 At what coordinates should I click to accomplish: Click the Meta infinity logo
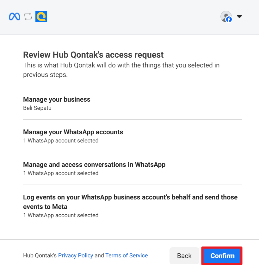click(x=15, y=16)
